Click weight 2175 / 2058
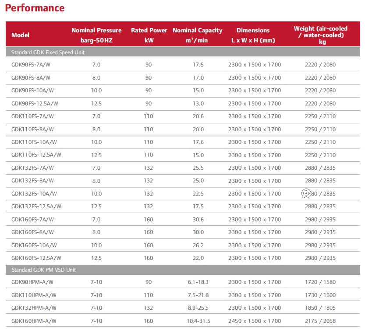365x329 pixels. (320, 321)
